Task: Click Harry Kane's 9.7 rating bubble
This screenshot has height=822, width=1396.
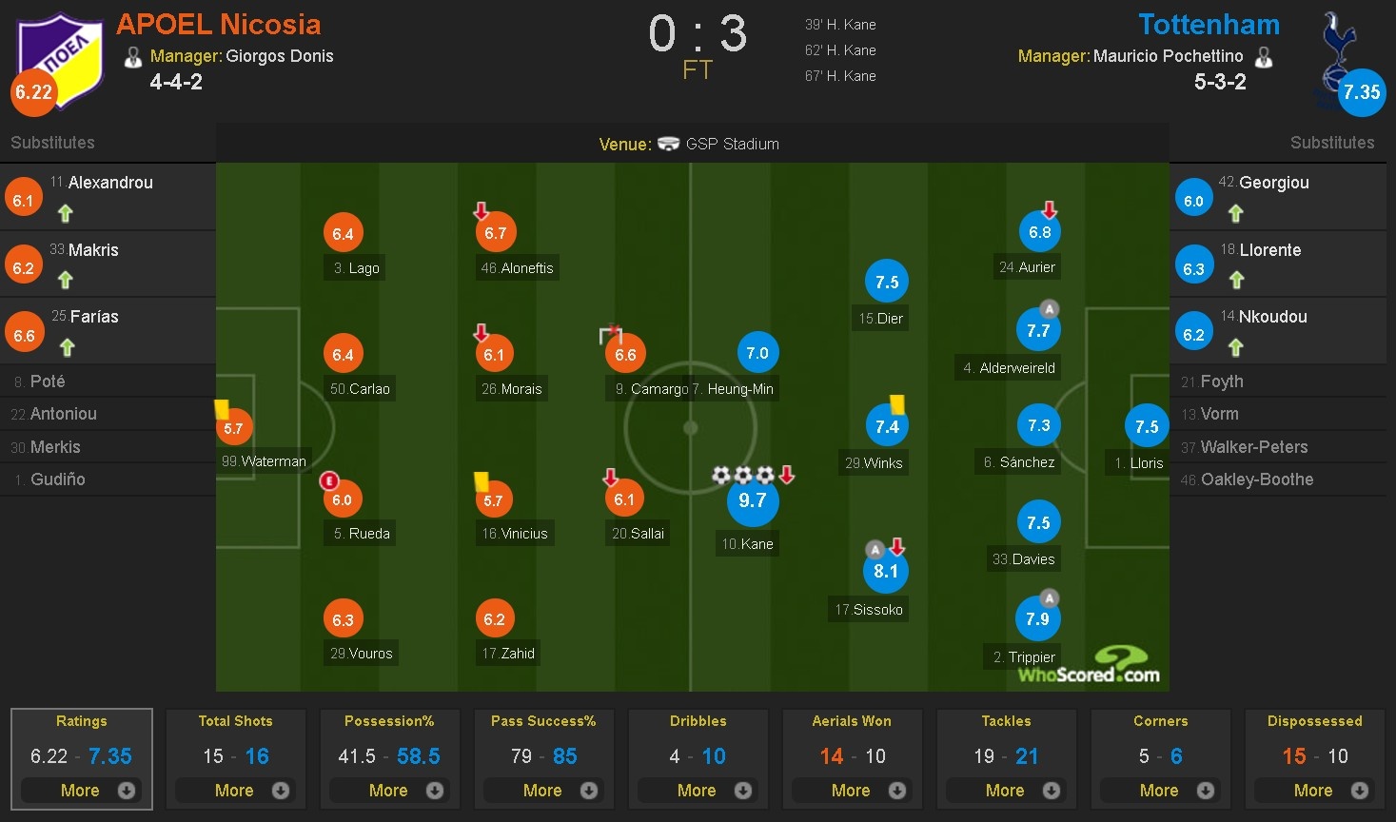Action: [x=753, y=501]
